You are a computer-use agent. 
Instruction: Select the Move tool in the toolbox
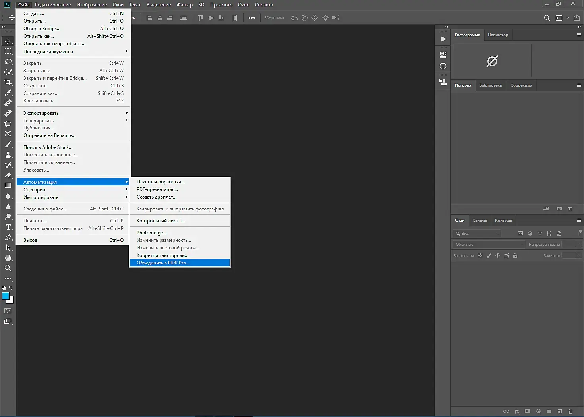[x=8, y=41]
